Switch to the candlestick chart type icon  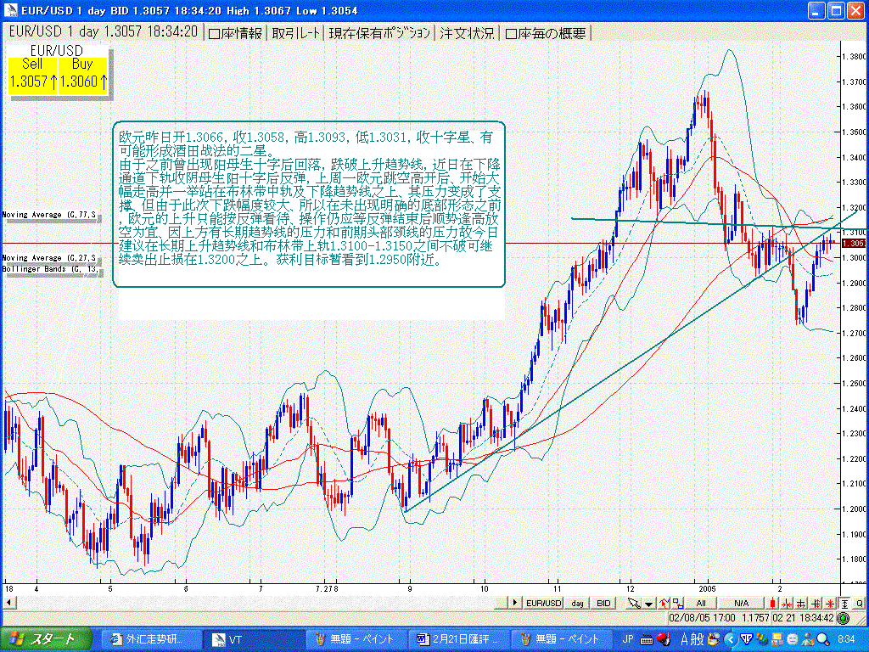click(x=774, y=602)
